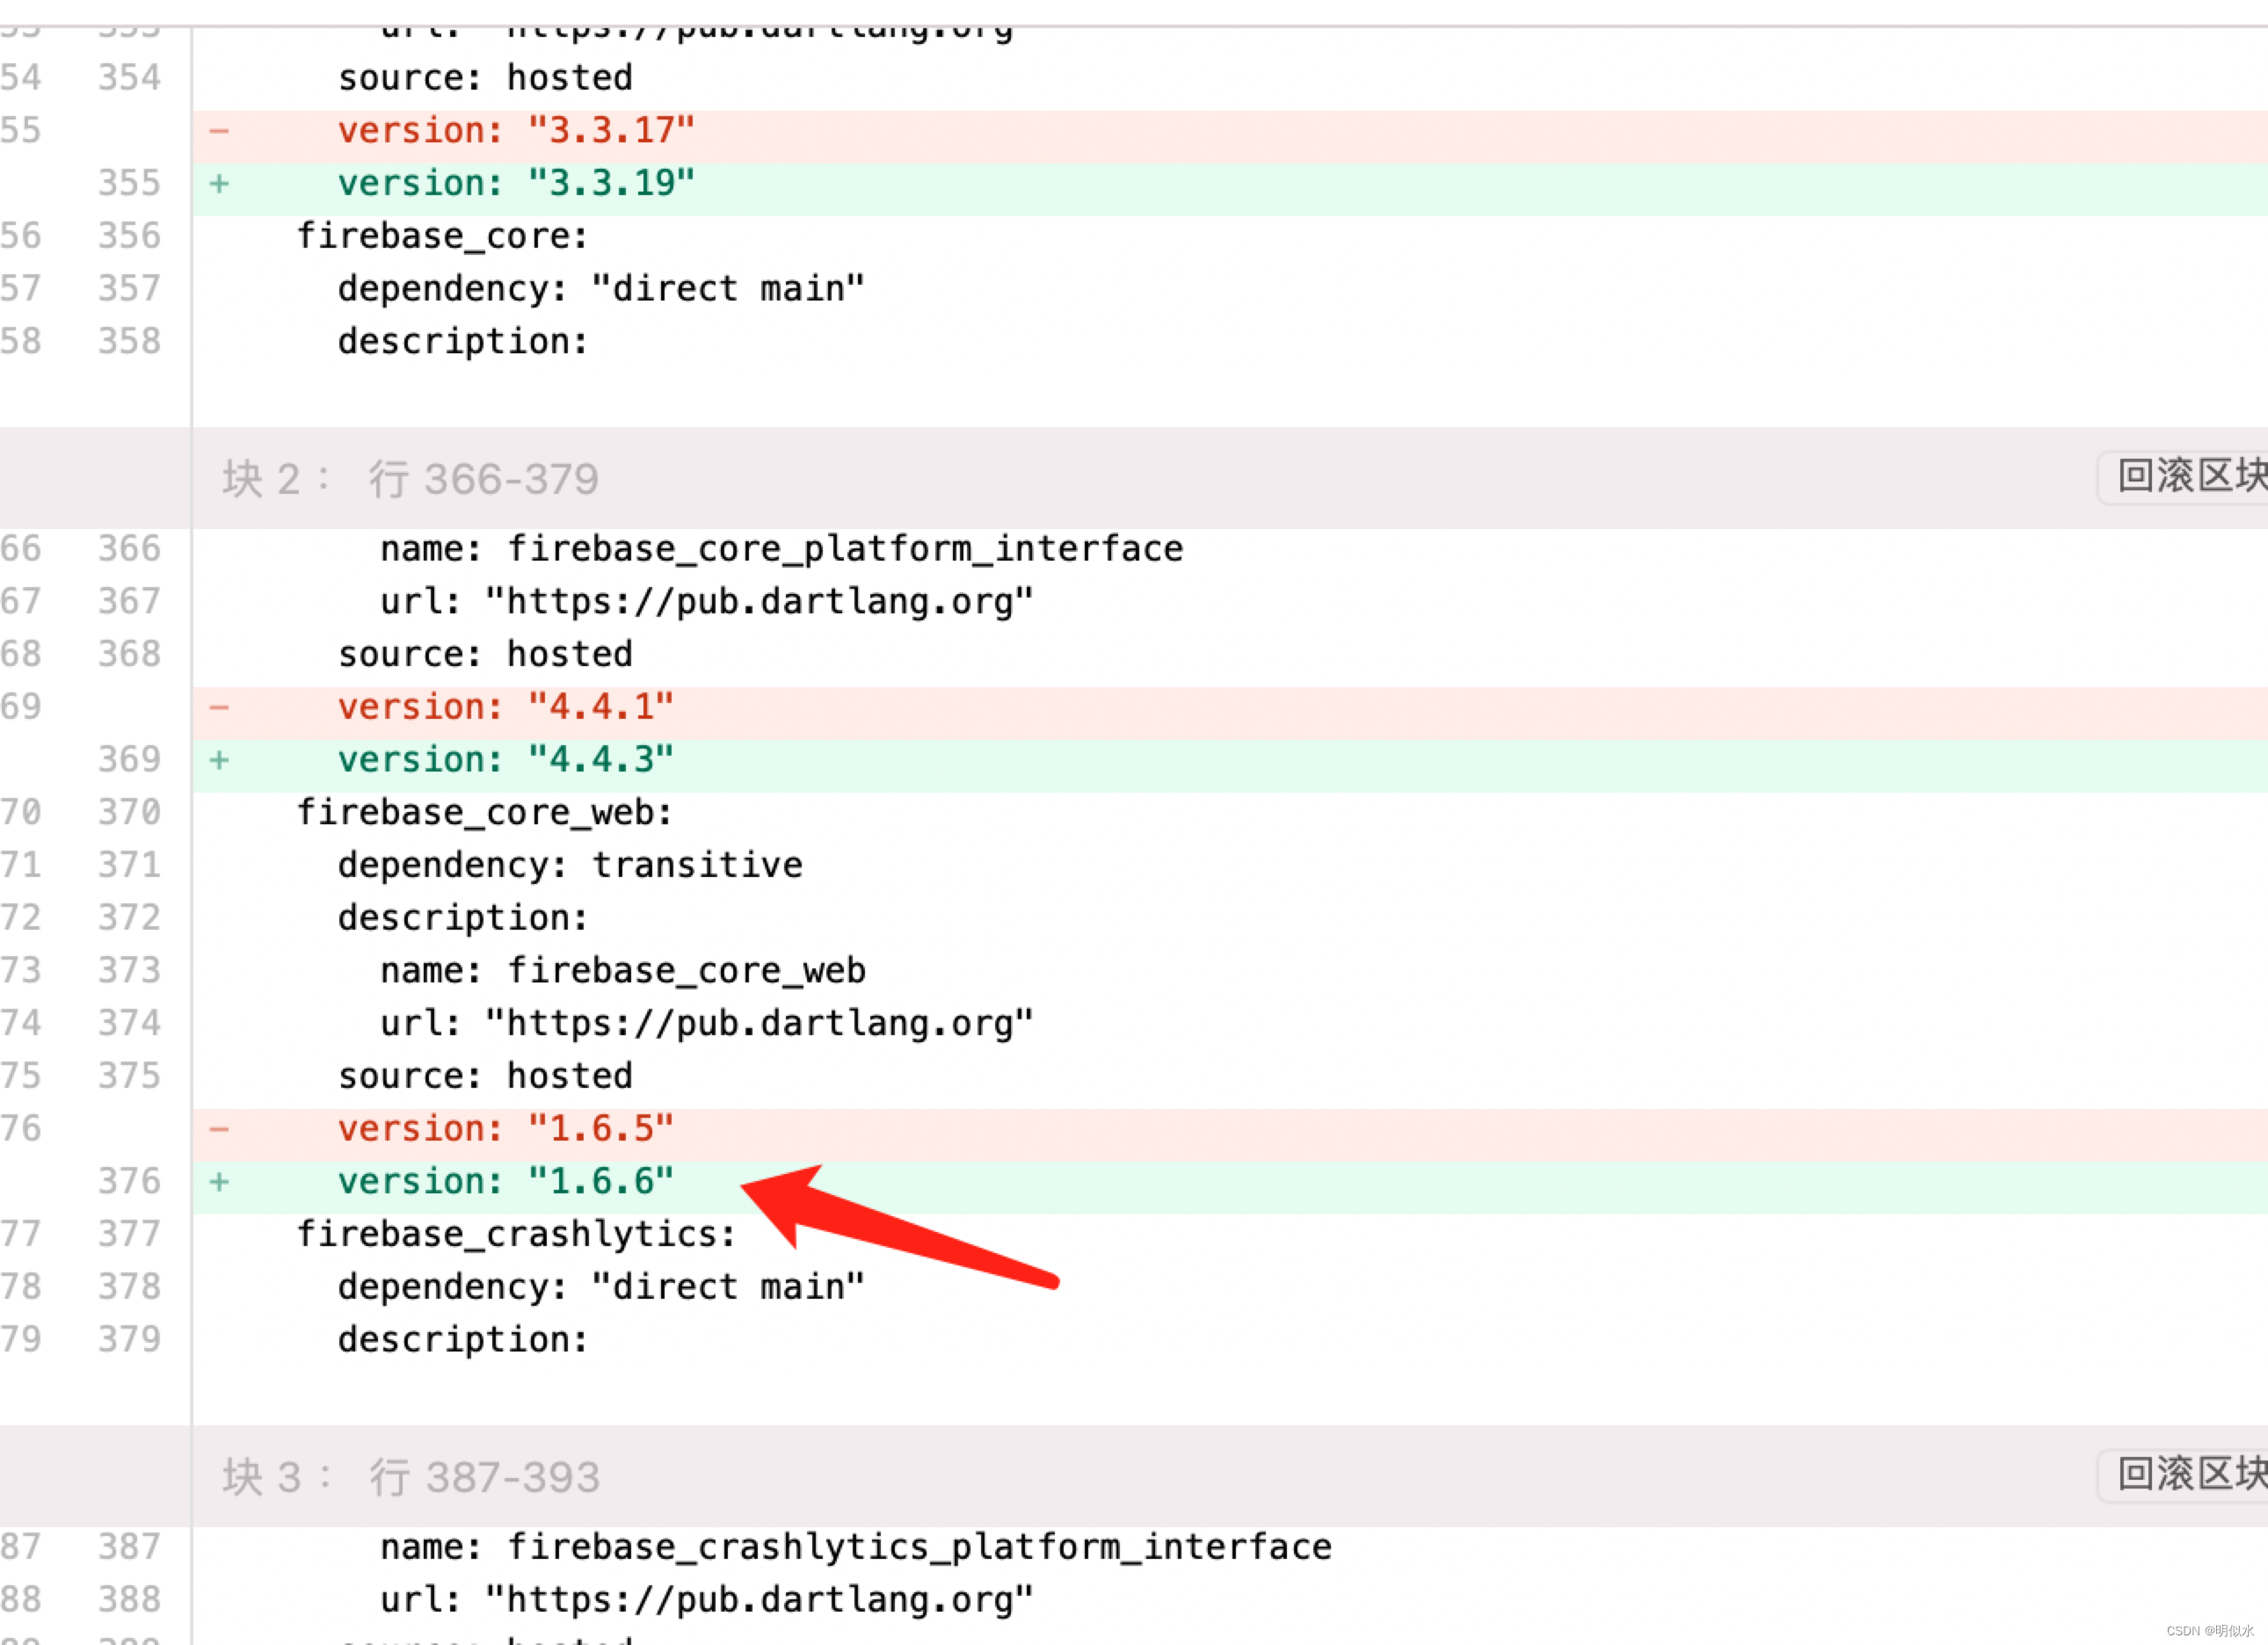Click line number 355 in the gutter
2268x1645 pixels.
(129, 183)
